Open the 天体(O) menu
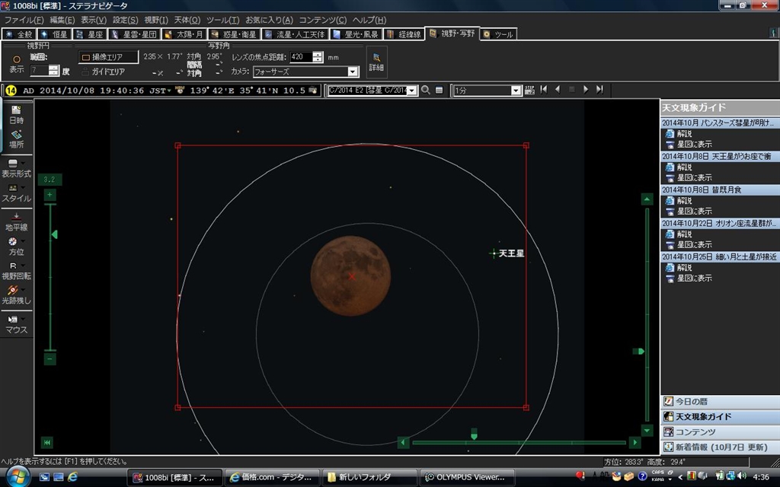The width and height of the screenshot is (780, 487). (187, 20)
